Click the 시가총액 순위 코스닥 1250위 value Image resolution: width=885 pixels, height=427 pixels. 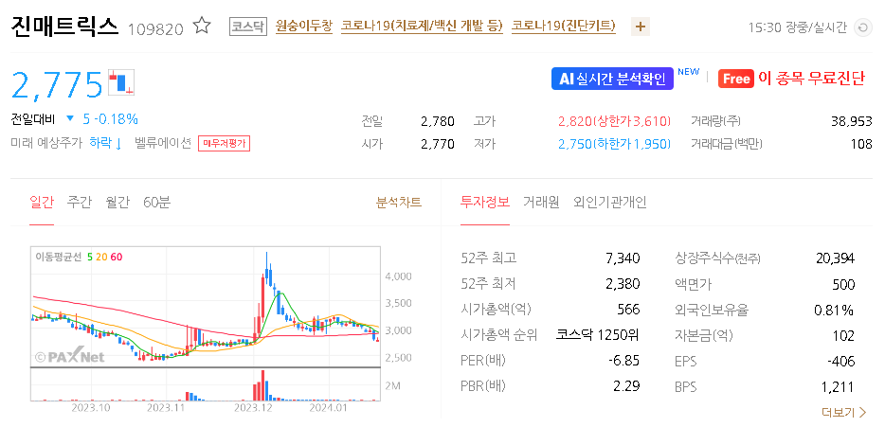coord(597,335)
